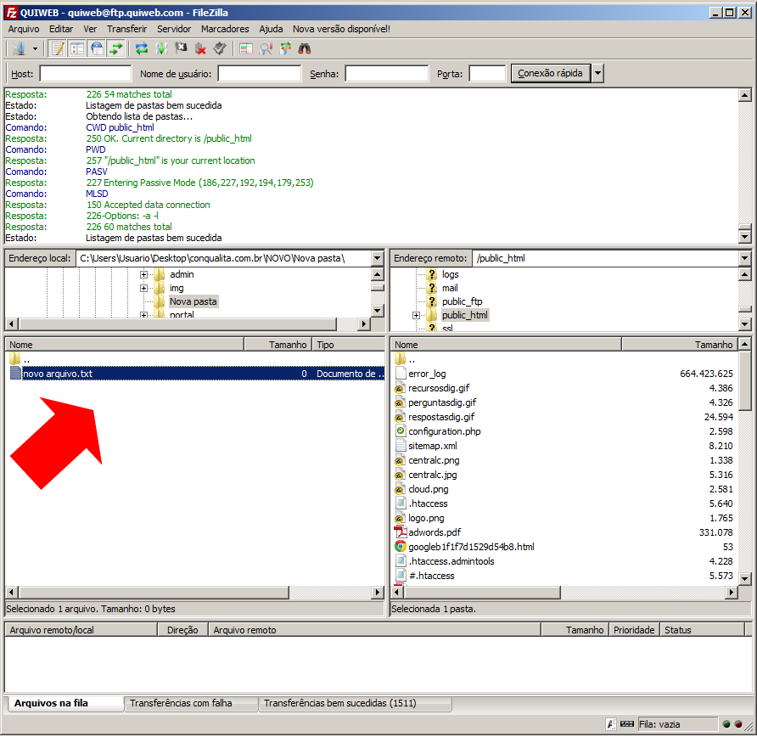Toggle the local directory tree display
Viewport: 757px width, 737px height.
click(x=77, y=48)
